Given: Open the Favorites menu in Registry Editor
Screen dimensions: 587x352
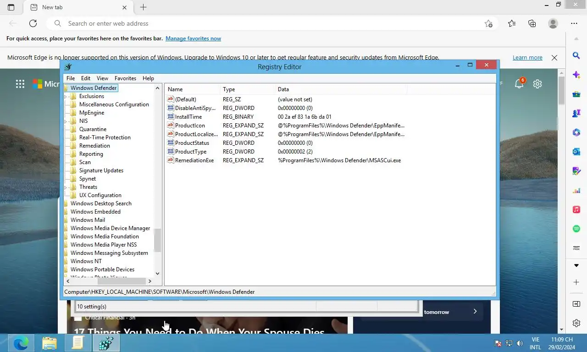Looking at the screenshot, I should tap(125, 78).
